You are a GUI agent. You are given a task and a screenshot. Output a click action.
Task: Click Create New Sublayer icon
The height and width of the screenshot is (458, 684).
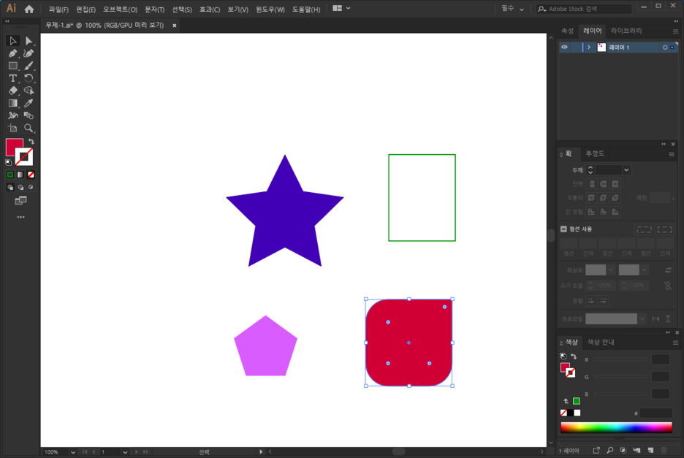click(x=637, y=450)
